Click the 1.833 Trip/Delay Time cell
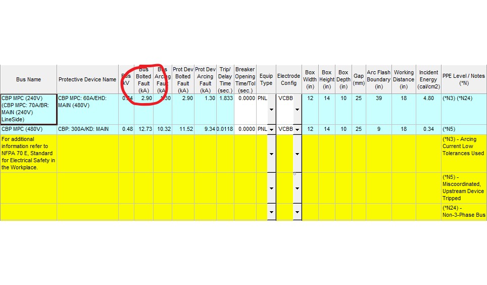This screenshot has width=487, height=285. pyautogui.click(x=225, y=98)
